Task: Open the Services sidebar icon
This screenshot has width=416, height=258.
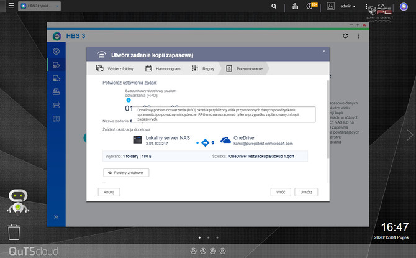Action: click(x=57, y=119)
